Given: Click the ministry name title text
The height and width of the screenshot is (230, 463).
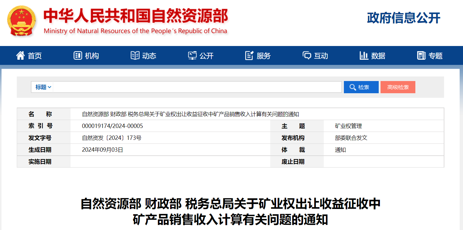Looking at the screenshot, I should (x=136, y=16).
